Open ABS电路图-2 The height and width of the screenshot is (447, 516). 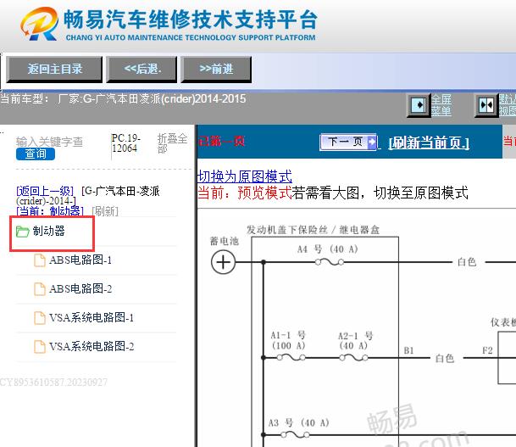(80, 289)
